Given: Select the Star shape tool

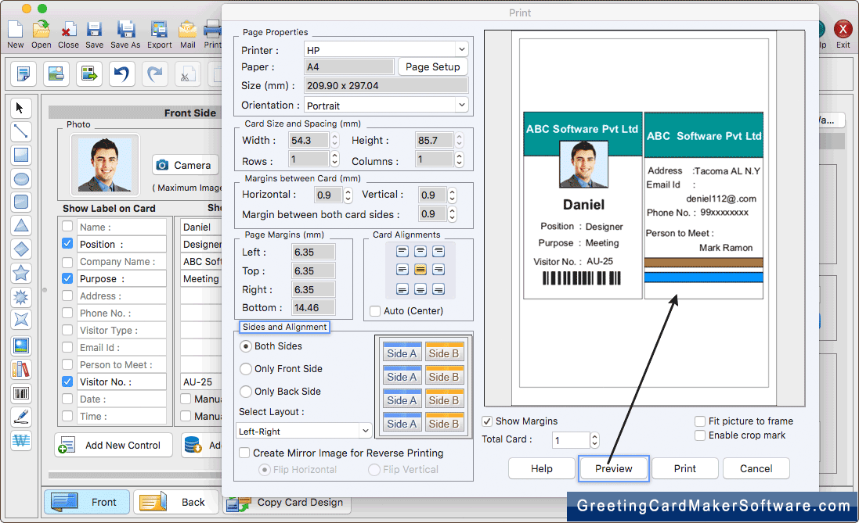Looking at the screenshot, I should tap(21, 272).
